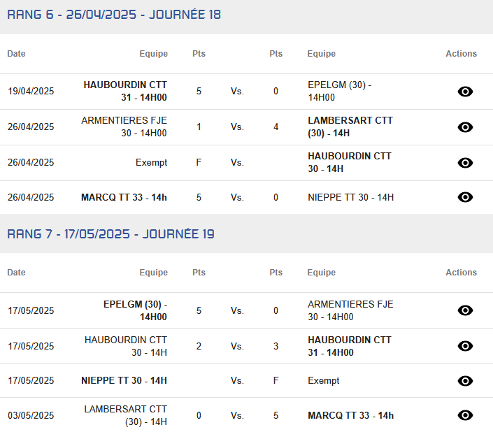Select the Rang 7 Journée 19 header

pos(110,234)
